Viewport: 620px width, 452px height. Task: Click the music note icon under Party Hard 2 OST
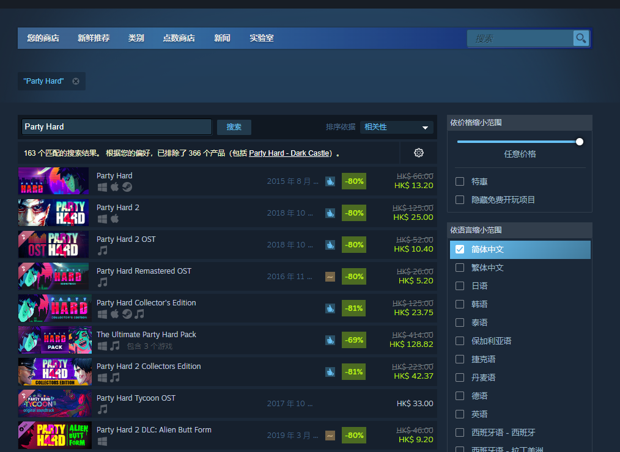(102, 250)
